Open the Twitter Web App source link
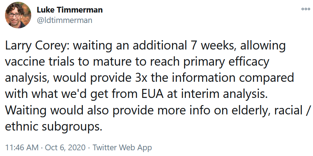 (x=122, y=148)
